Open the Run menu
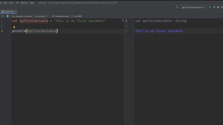This screenshot has width=223, height=125. tap(6, 3)
